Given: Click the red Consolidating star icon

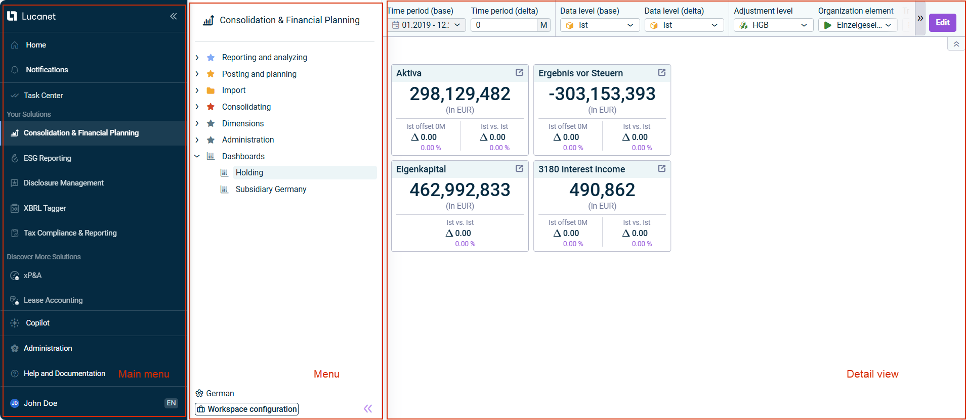Looking at the screenshot, I should pyautogui.click(x=211, y=107).
